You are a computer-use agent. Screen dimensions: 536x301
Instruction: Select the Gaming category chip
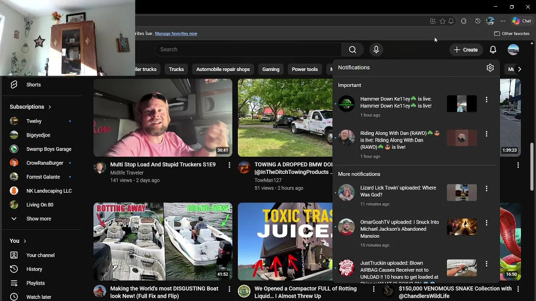point(271,69)
